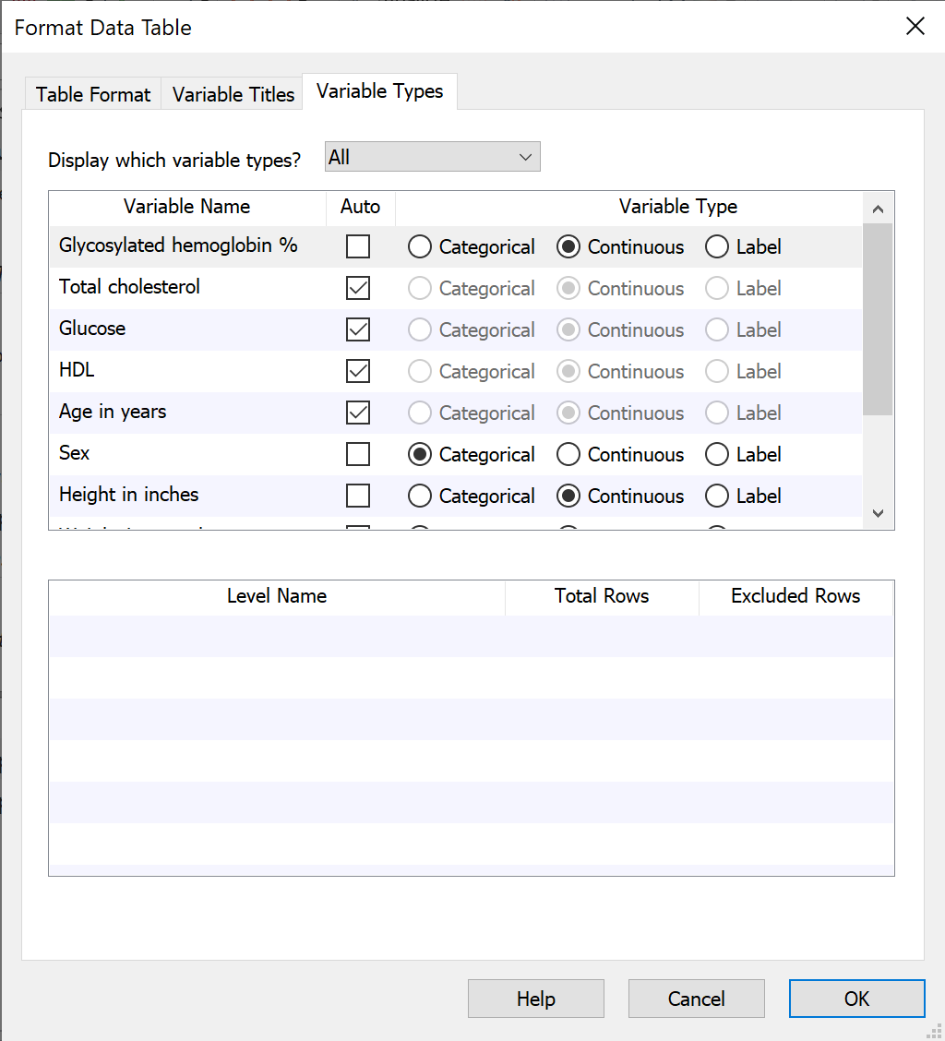Uncheck Auto for Glucose
Viewport: 945px width, 1041px height.
point(358,329)
